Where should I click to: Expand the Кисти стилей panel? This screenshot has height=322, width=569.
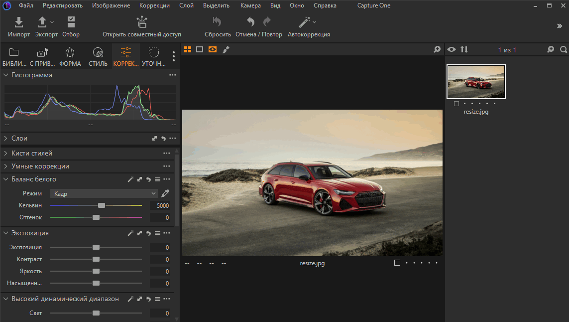pyautogui.click(x=6, y=153)
